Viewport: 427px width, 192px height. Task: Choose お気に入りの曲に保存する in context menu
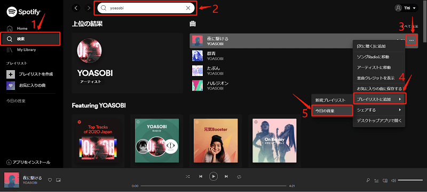379,89
